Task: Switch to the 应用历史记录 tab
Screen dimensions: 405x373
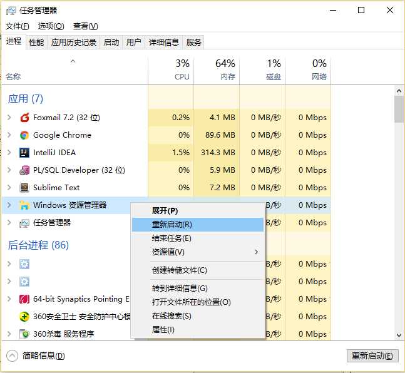Action: [74, 42]
